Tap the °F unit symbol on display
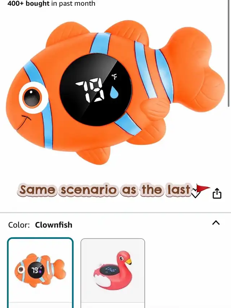 114,77
